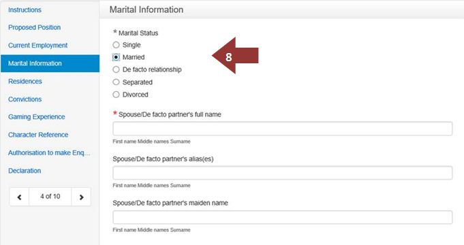
Task: Open the Character Reference section
Action: coord(38,135)
